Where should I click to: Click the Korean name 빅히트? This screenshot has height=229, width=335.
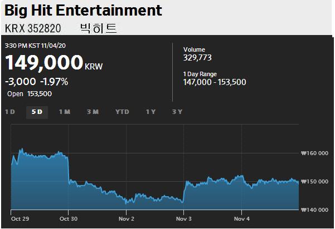(x=99, y=28)
